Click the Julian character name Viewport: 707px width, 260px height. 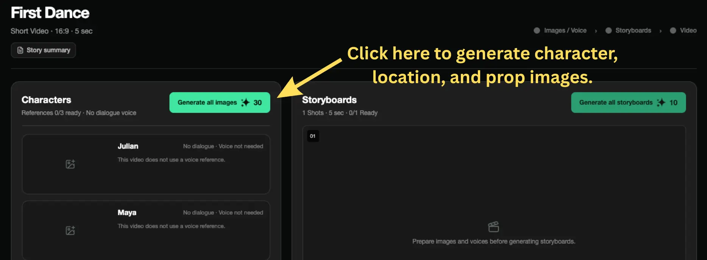click(128, 146)
